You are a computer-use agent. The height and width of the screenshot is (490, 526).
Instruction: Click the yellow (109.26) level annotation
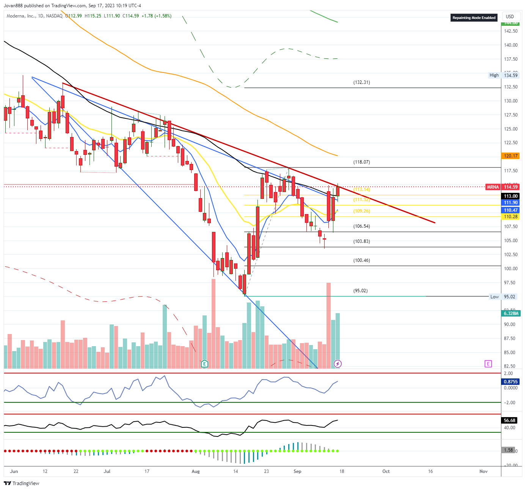pos(362,211)
